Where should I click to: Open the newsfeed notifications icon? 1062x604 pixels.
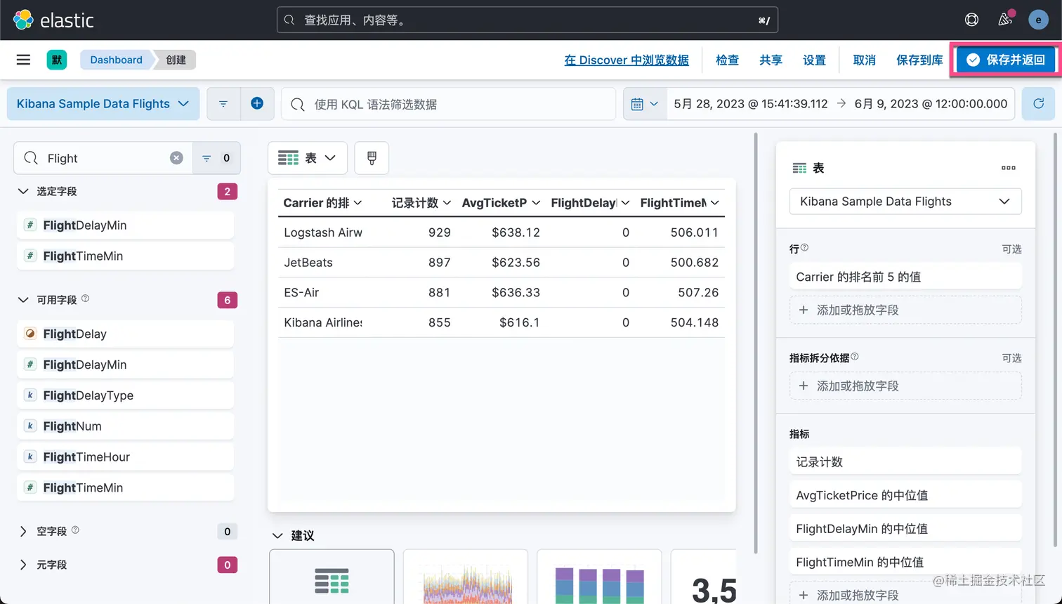pyautogui.click(x=1005, y=20)
